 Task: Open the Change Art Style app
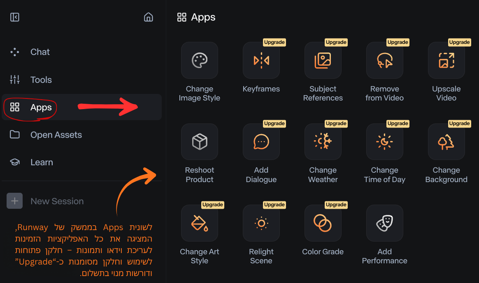pyautogui.click(x=200, y=223)
